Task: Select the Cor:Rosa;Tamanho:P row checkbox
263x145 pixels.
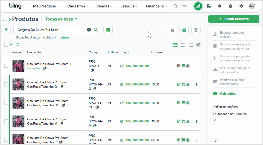Action: coord(6,140)
